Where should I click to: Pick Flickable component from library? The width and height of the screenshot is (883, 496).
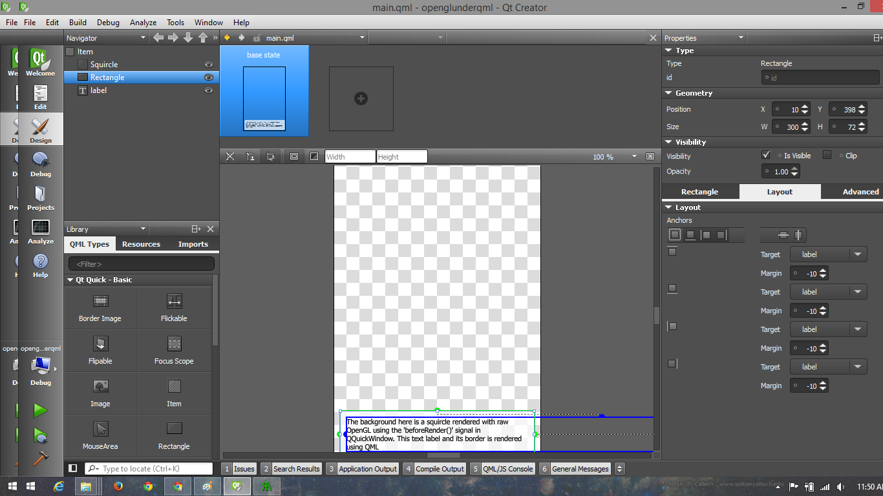174,308
